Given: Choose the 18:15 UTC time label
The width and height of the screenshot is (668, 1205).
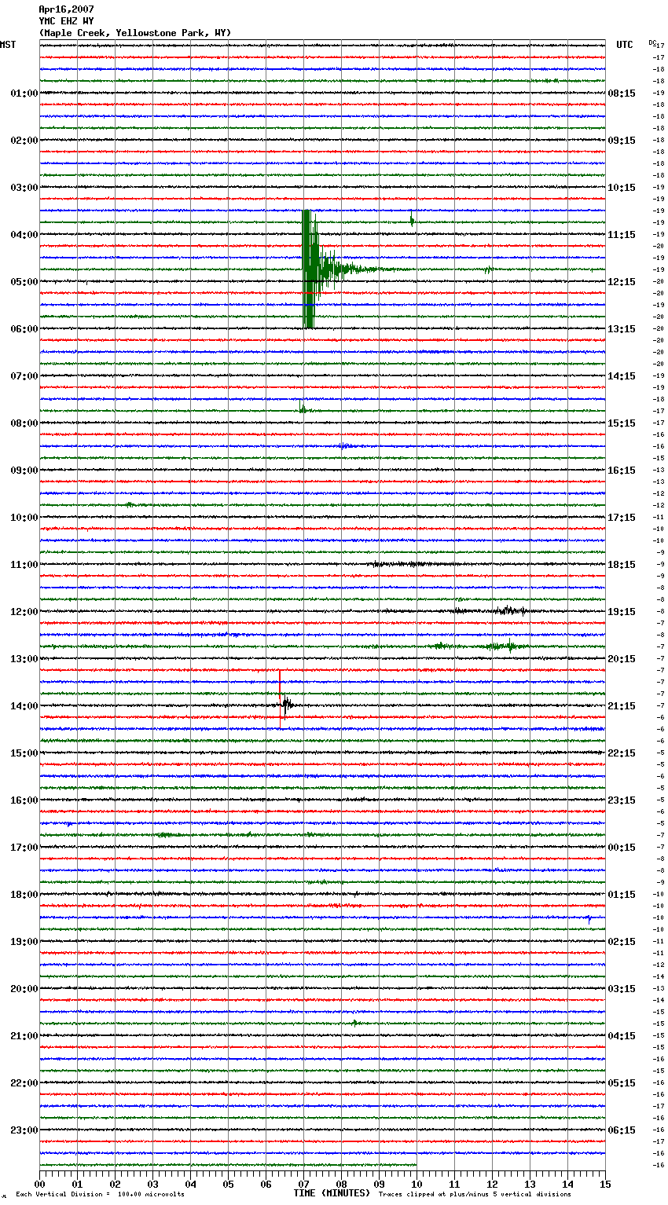Looking at the screenshot, I should (622, 565).
